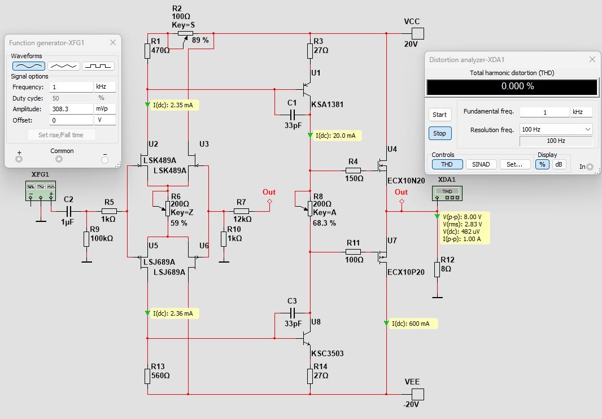This screenshot has width=602, height=419.
Task: Select the XFG1 function generator instrument
Action: coord(41,191)
